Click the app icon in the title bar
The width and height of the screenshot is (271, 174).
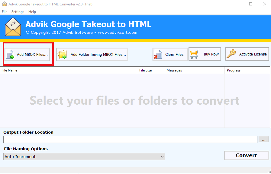pos(5,4)
